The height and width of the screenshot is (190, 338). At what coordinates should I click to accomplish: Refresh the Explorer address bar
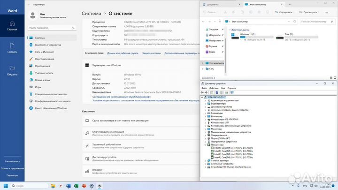point(294,22)
